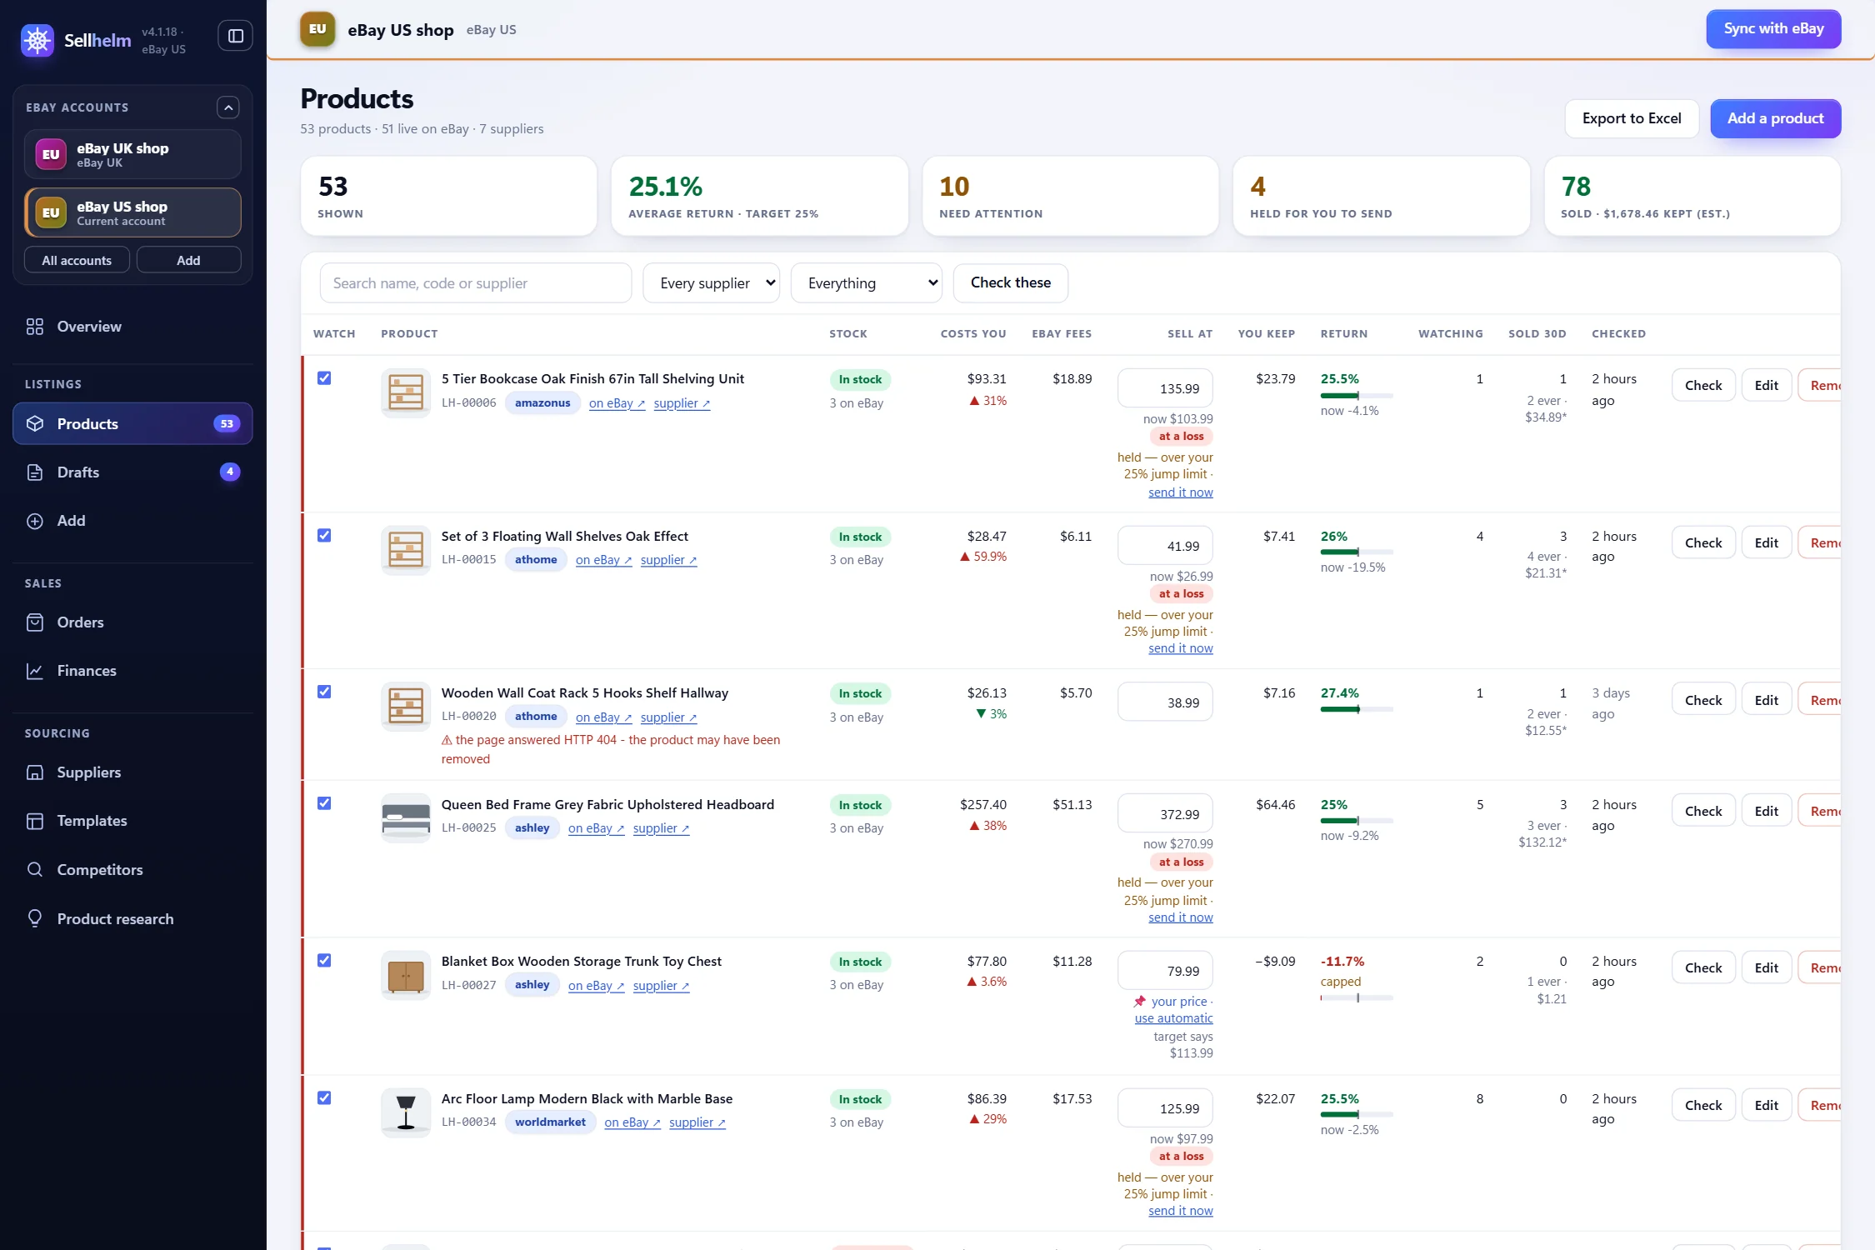Toggle the sidebar collapse icon
1875x1250 pixels.
click(x=236, y=36)
